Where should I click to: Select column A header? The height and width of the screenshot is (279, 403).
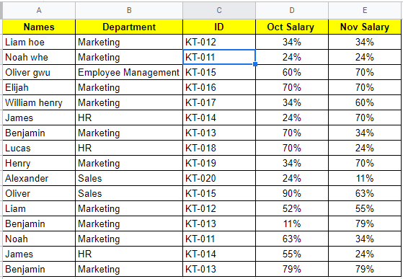[39, 10]
